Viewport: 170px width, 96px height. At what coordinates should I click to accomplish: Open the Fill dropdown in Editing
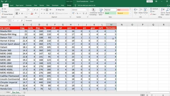point(153,11)
